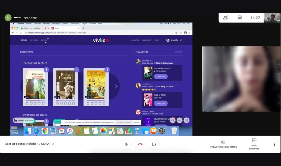Screen dimensions: 281x166
Task: Click Arrêter le partage button
Action: point(123,122)
